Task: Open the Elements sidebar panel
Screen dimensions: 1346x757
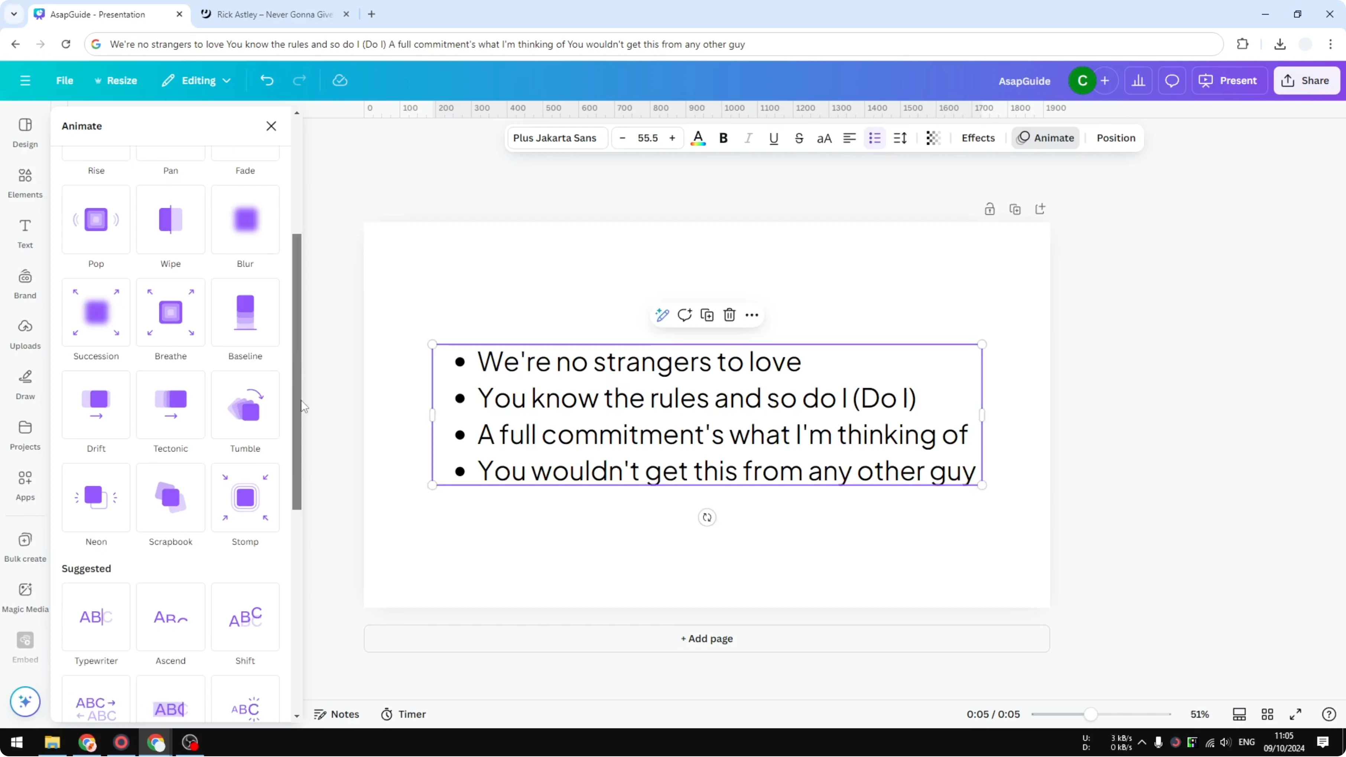Action: pyautogui.click(x=25, y=183)
